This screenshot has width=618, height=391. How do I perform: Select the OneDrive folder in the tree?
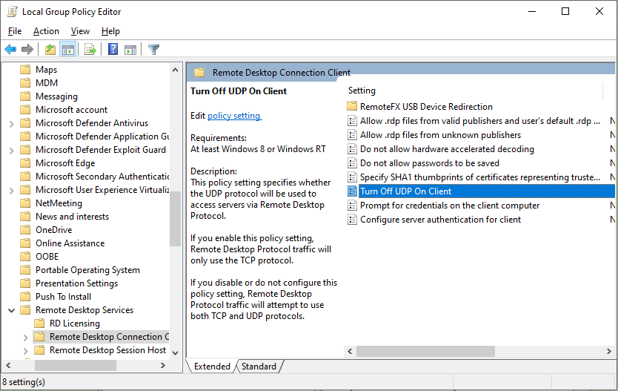point(53,230)
